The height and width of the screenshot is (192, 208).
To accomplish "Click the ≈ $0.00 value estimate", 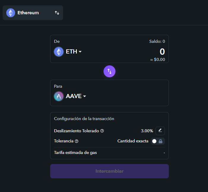I will point(158,59).
